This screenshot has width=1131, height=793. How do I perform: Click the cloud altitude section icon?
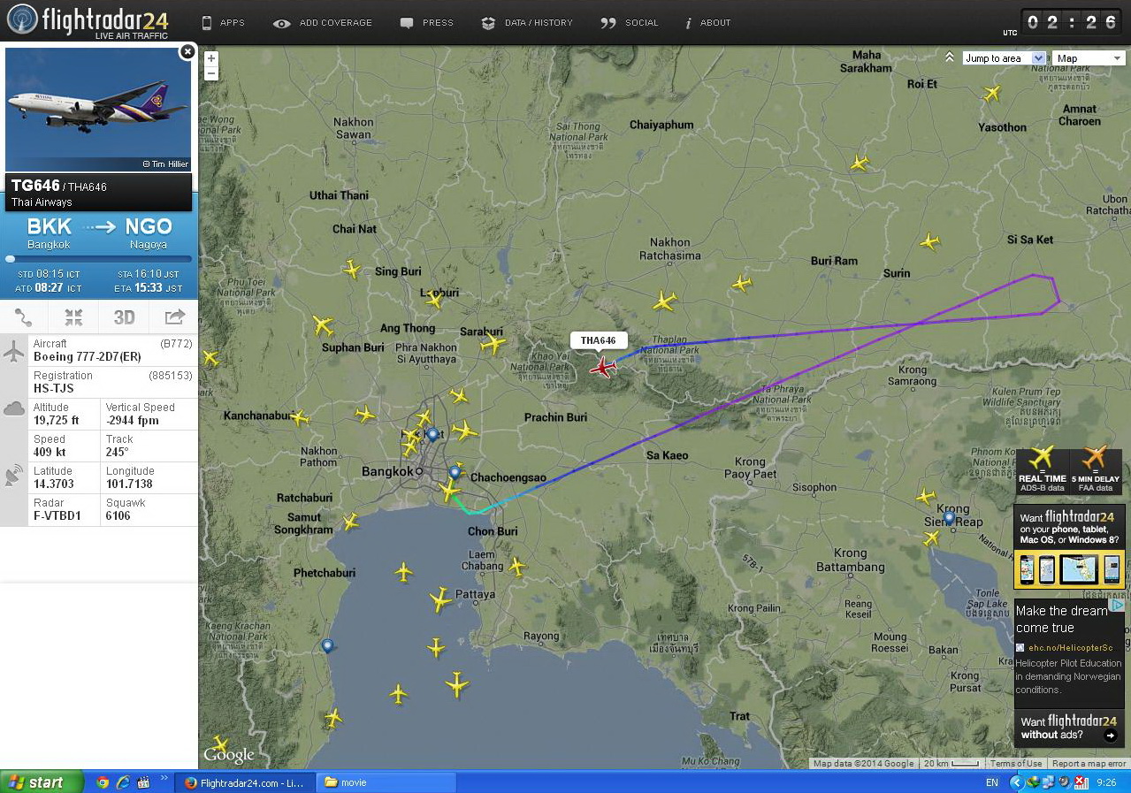coord(13,408)
